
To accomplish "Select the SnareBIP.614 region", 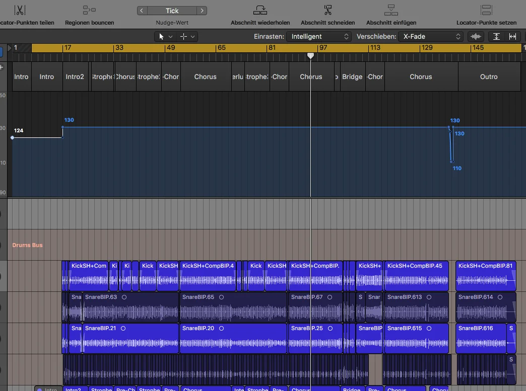I will (486, 307).
